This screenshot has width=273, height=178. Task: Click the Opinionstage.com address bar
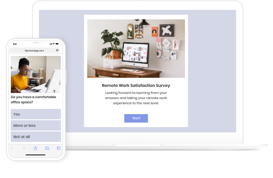pyautogui.click(x=34, y=51)
